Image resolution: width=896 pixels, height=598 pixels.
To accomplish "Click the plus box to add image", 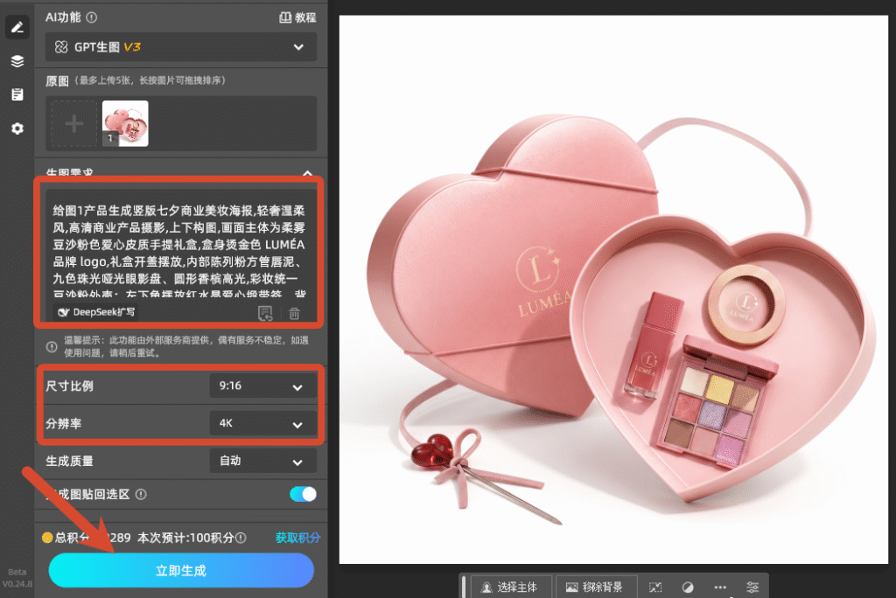I will [74, 123].
